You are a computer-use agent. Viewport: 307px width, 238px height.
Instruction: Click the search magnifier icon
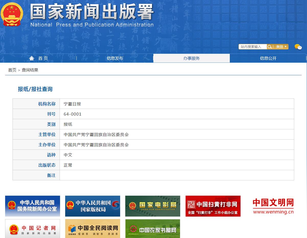[269, 47]
